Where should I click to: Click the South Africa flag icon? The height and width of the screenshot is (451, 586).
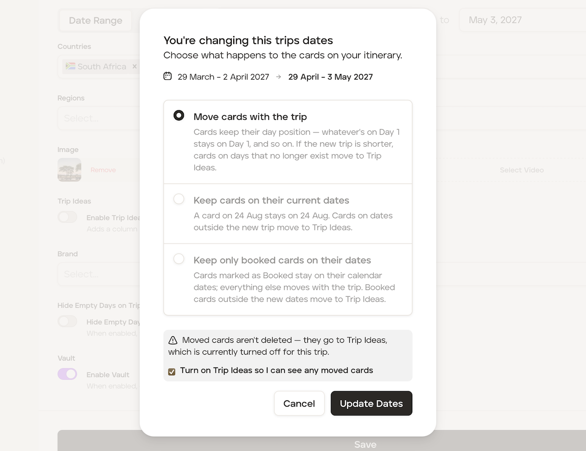71,66
